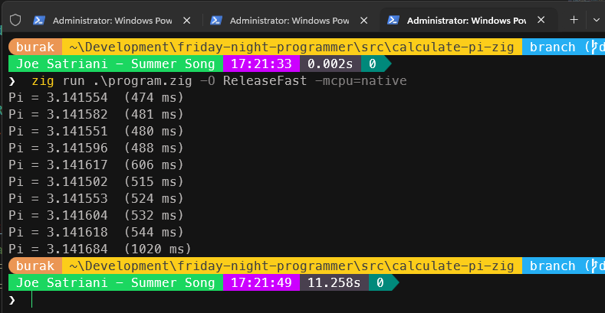Click the 11.258s execution time segment
This screenshot has height=313, width=605.
(334, 283)
